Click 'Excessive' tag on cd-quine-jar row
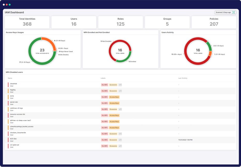Screen dimensions: 241x167 pos(113,146)
